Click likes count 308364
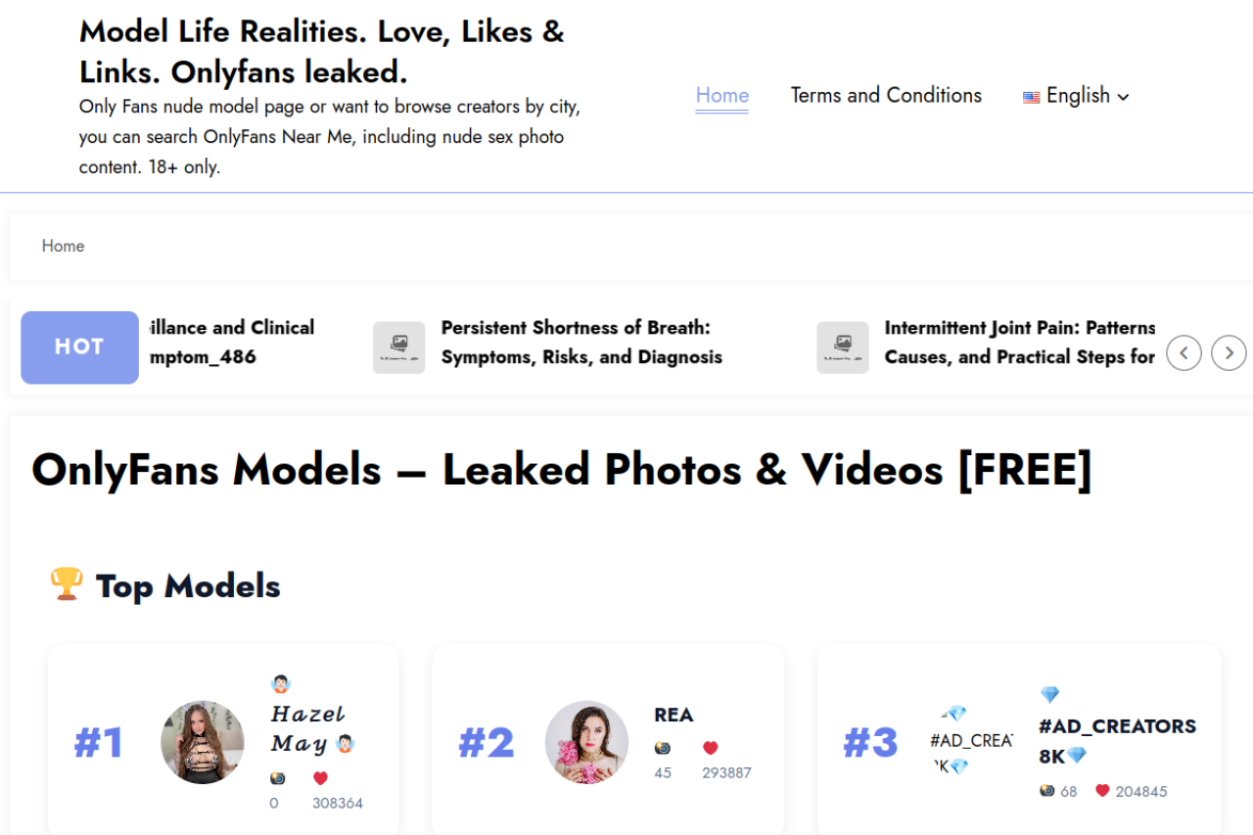Screen dimensions: 1253x835 338,804
